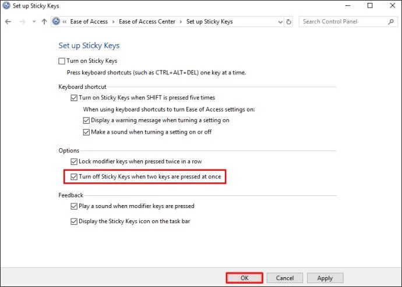Viewport: 402px width, 287px height.
Task: Toggle Make a sound when turning setting
Action: pos(86,132)
